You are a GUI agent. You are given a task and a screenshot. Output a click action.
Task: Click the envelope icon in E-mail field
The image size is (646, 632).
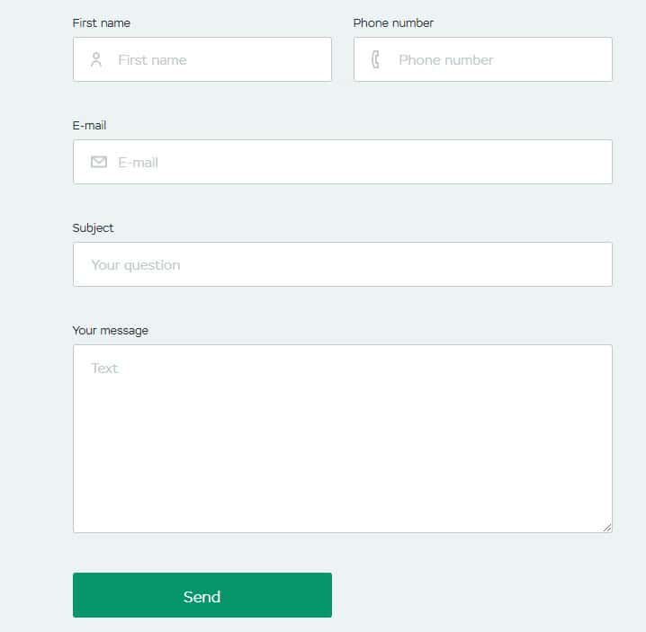coord(99,162)
